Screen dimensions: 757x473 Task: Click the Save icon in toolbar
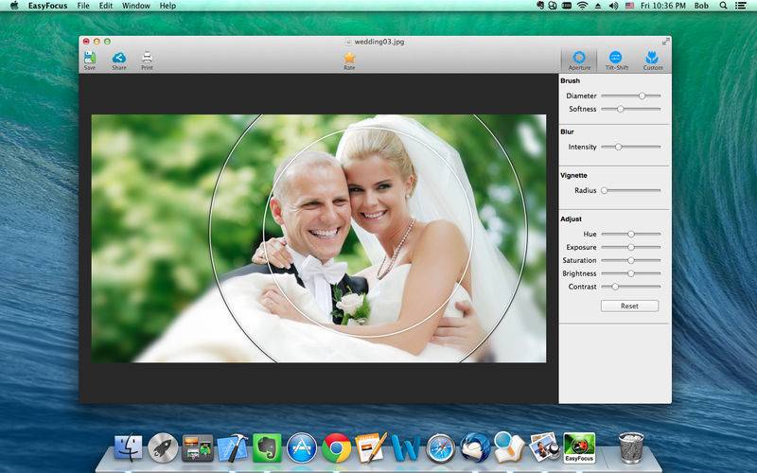[90, 58]
